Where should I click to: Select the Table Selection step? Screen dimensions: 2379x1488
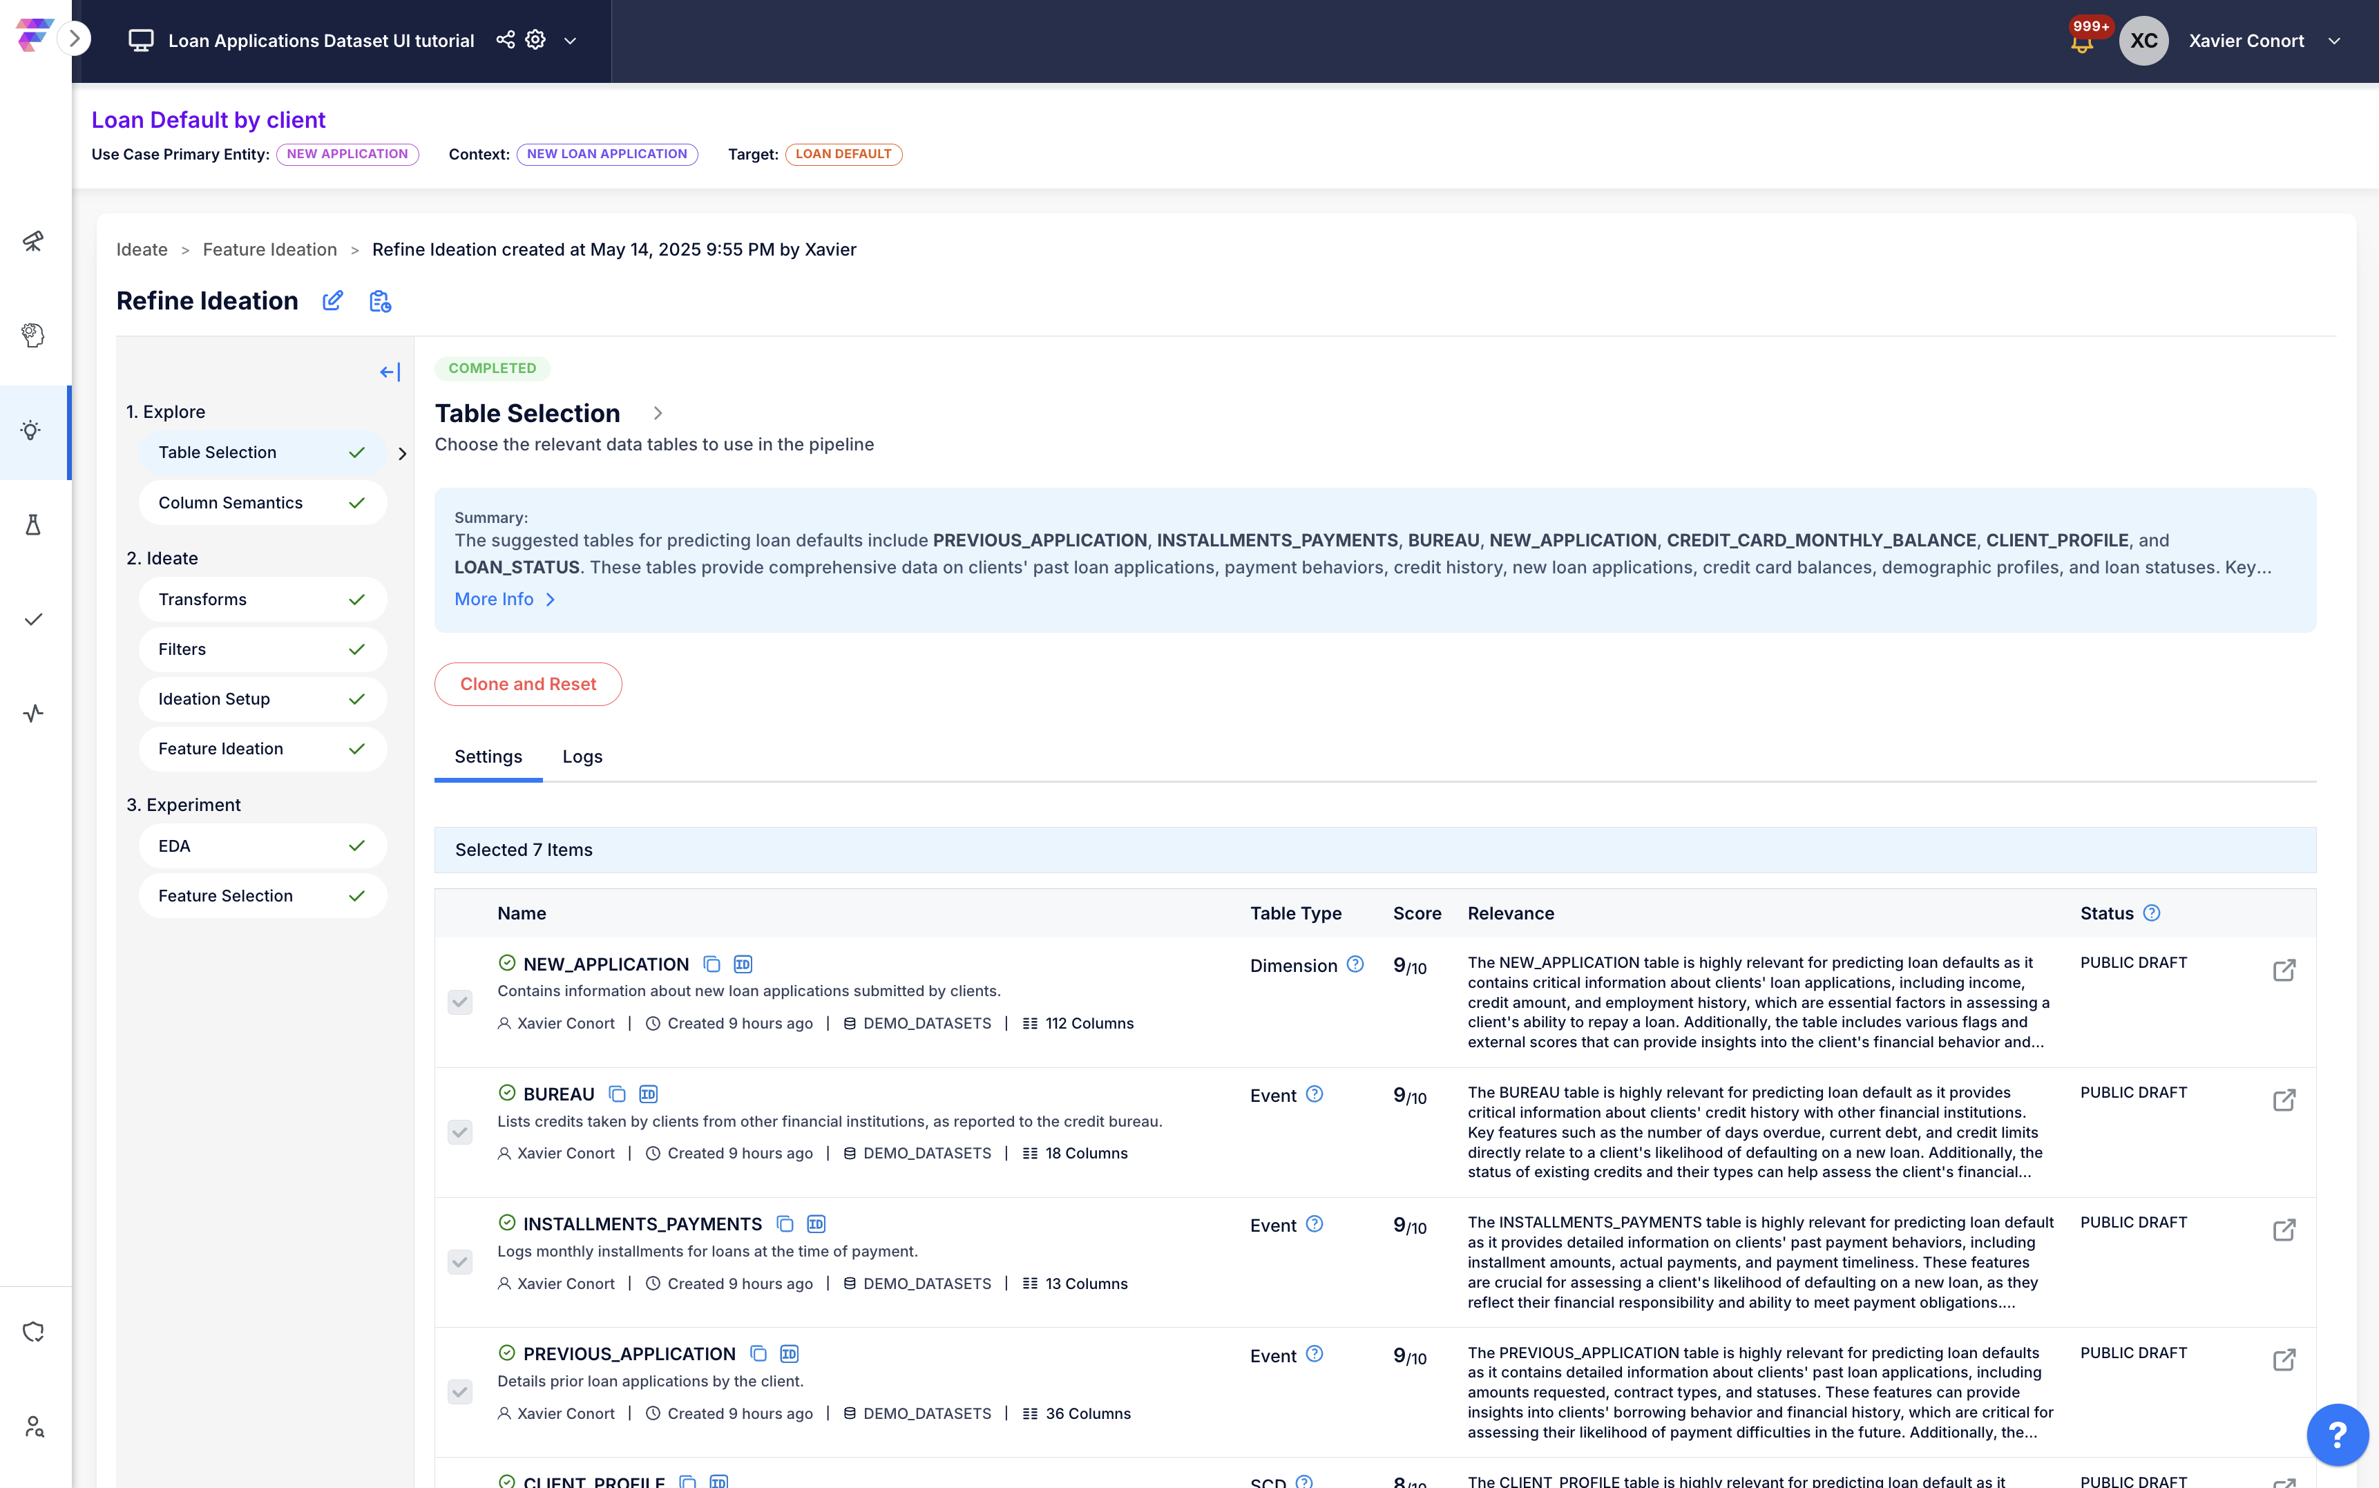pos(262,452)
